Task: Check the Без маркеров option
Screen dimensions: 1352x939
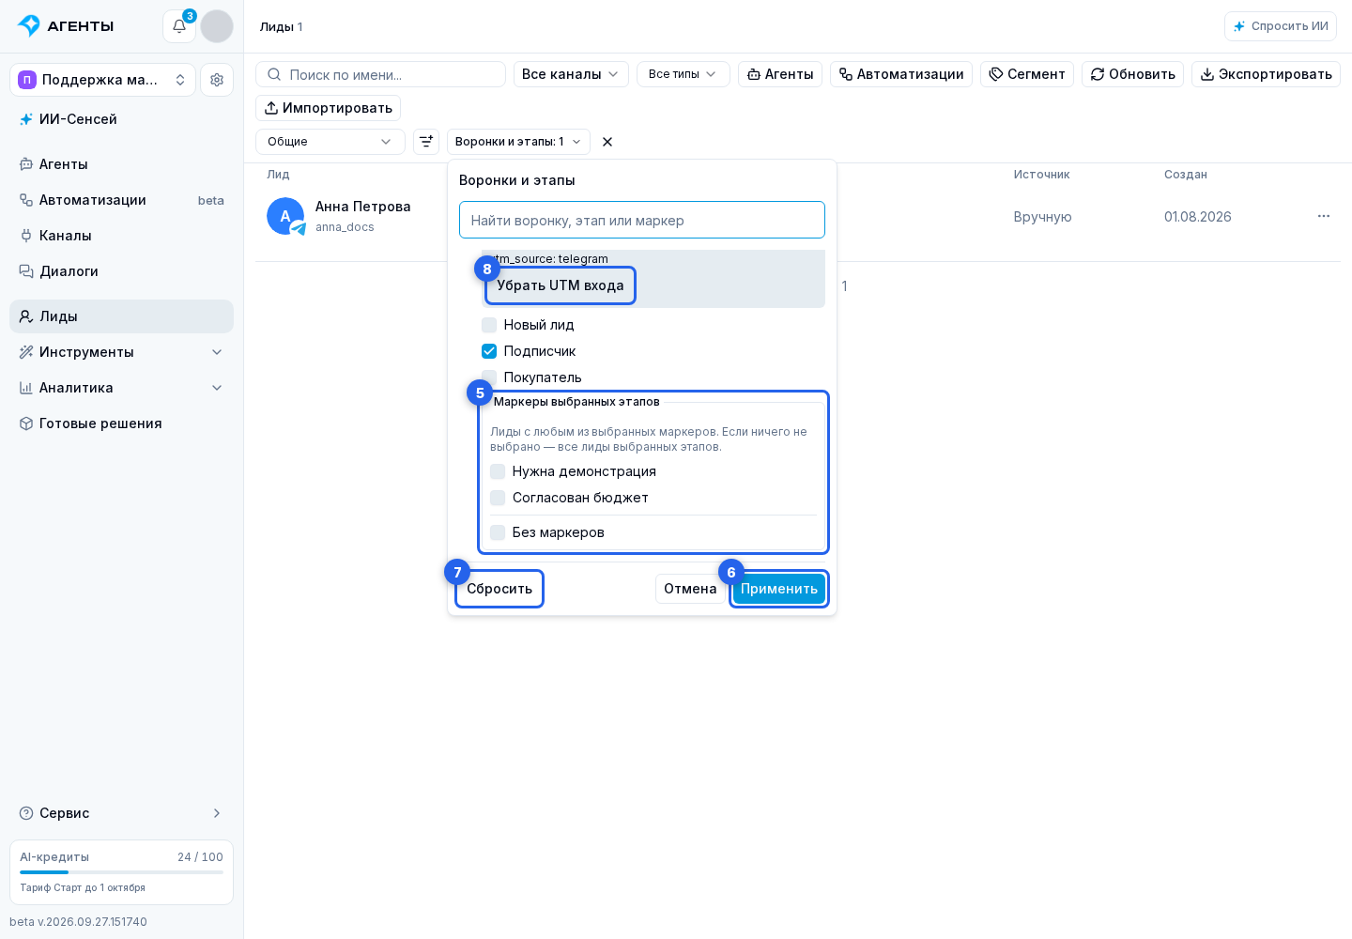Action: 498,532
